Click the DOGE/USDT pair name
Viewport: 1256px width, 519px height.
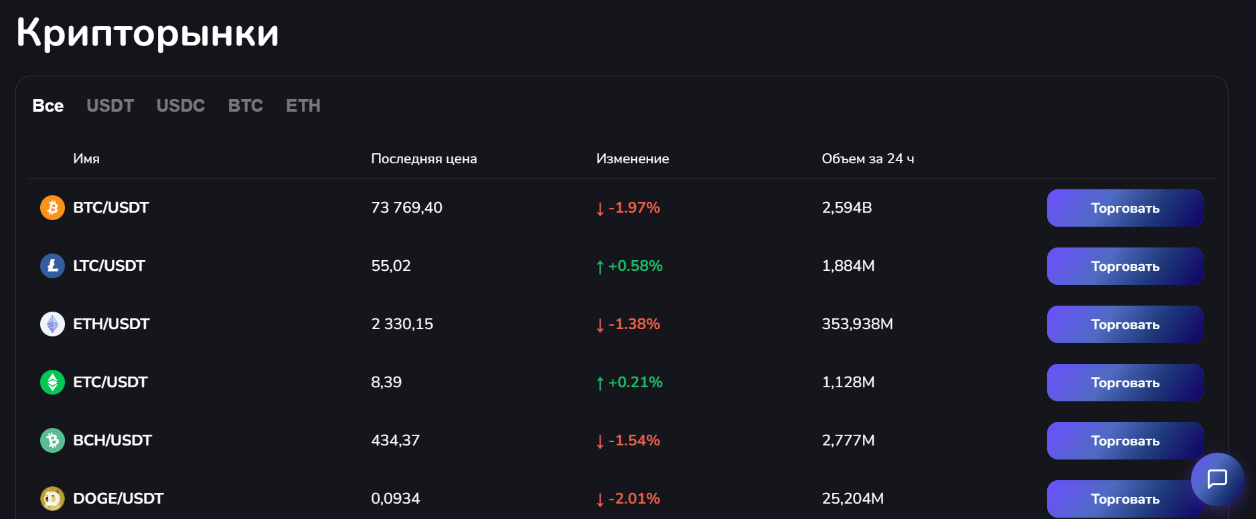(x=119, y=499)
